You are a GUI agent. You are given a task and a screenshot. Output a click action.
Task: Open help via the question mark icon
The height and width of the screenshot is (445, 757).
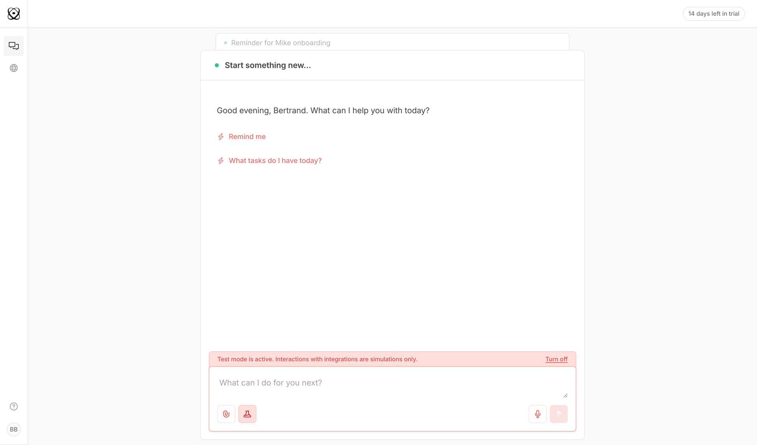click(14, 406)
